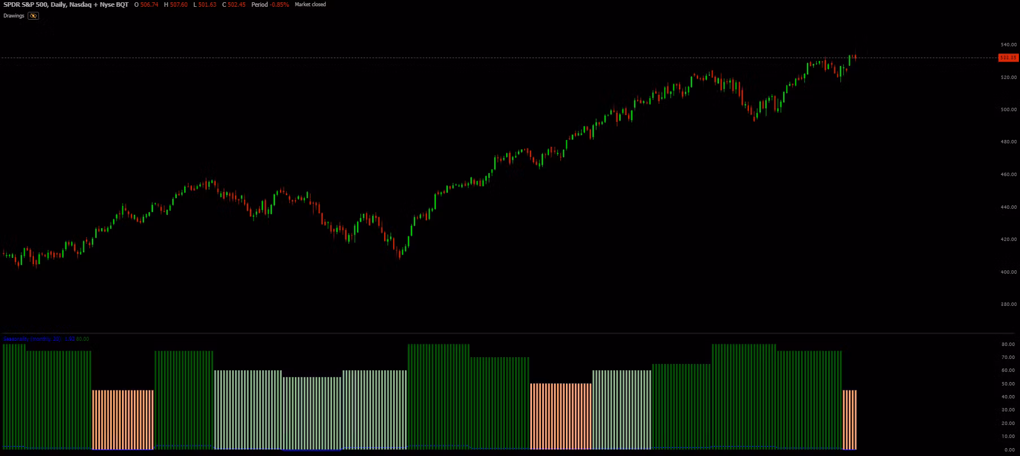Viewport: 1020px width, 456px height.
Task: Toggle the Drawings visibility eye icon
Action: (x=33, y=16)
